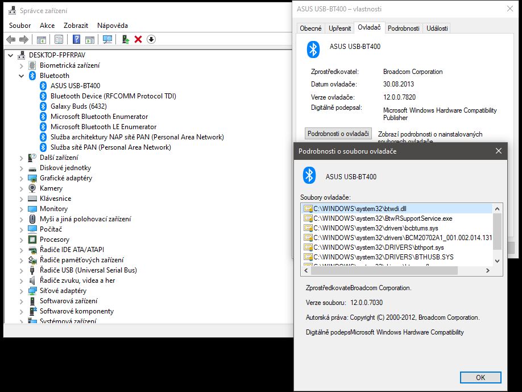Select bcbtums.sys in driver files list
The height and width of the screenshot is (392, 522).
coord(376,228)
